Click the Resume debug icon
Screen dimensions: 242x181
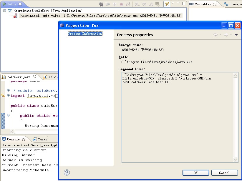click(108, 4)
